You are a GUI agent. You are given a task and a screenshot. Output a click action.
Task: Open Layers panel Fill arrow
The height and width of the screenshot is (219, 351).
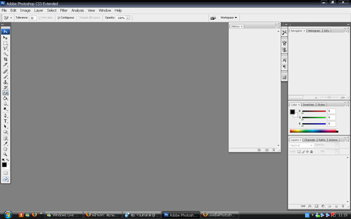pos(337,151)
